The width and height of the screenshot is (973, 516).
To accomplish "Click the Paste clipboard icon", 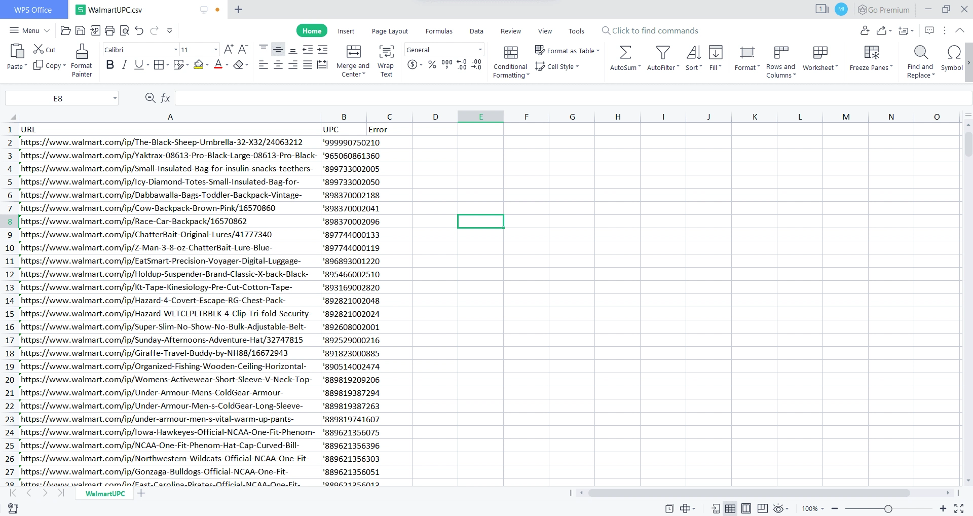I will [x=17, y=51].
